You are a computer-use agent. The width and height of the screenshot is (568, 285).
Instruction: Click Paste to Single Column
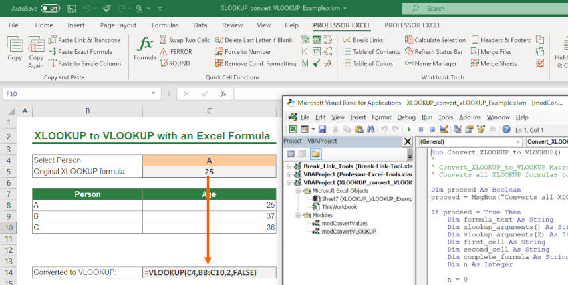coord(85,63)
